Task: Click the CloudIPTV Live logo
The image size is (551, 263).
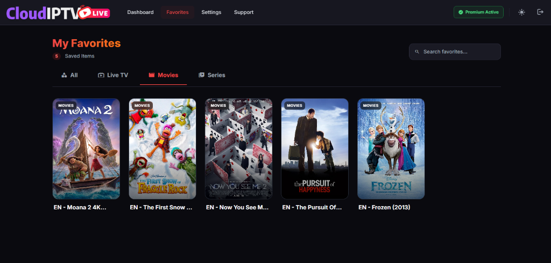Action: 58,12
